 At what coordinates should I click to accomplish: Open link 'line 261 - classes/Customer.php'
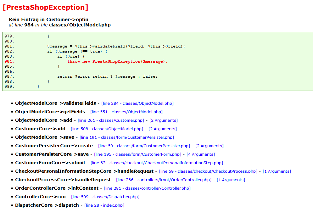[111, 121]
